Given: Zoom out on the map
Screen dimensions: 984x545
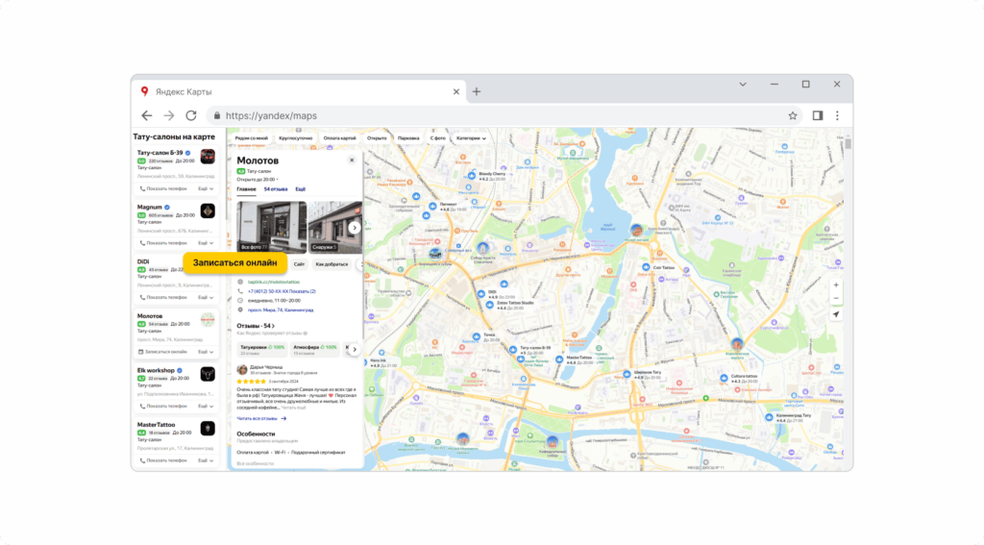Looking at the screenshot, I should [836, 298].
